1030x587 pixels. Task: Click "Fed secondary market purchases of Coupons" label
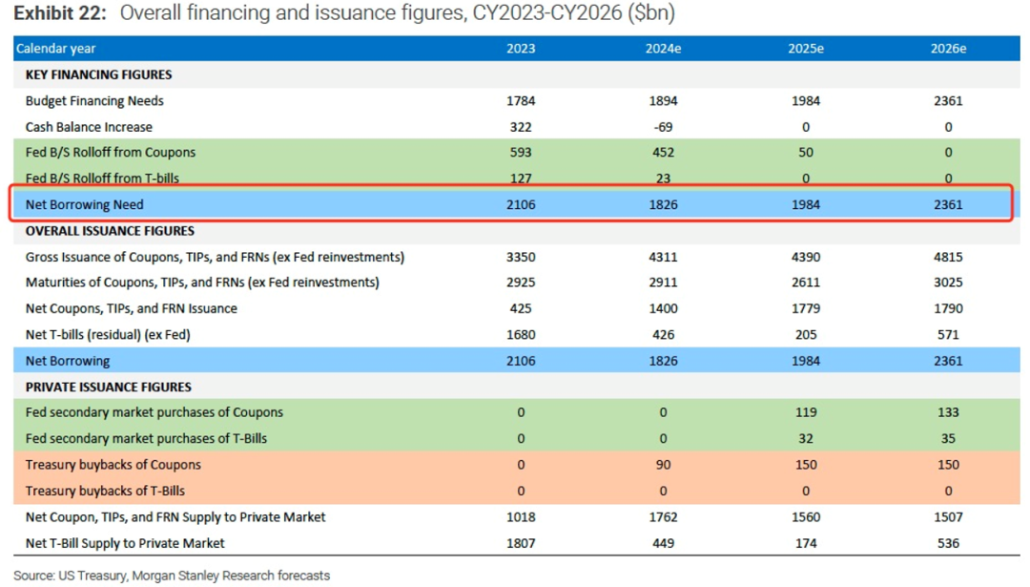[154, 412]
